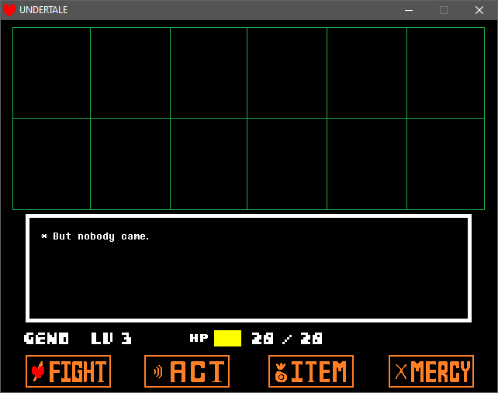Screen dimensions: 498x393
Task: Click the player name GENO
Action: tap(47, 339)
